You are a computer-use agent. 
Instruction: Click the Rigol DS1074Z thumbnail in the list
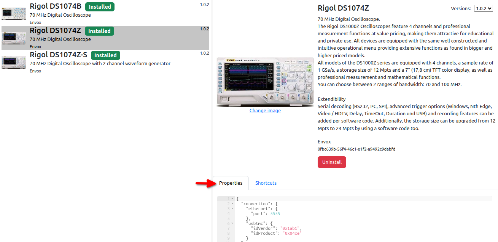(14, 38)
